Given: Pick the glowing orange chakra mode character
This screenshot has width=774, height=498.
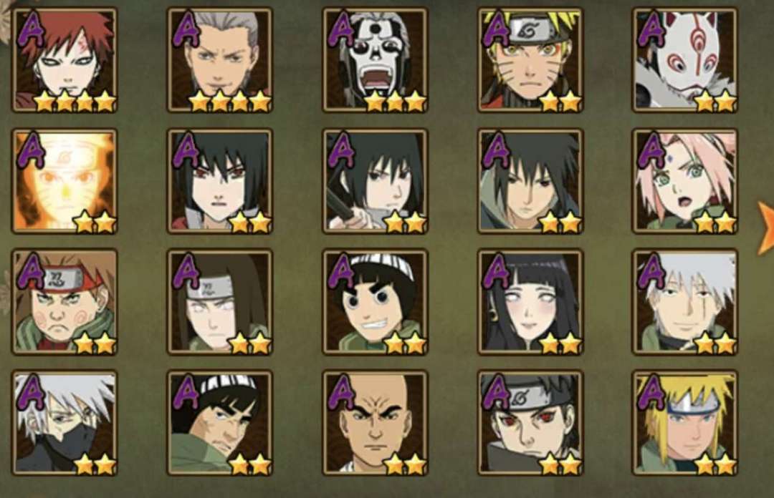Looking at the screenshot, I should [64, 181].
